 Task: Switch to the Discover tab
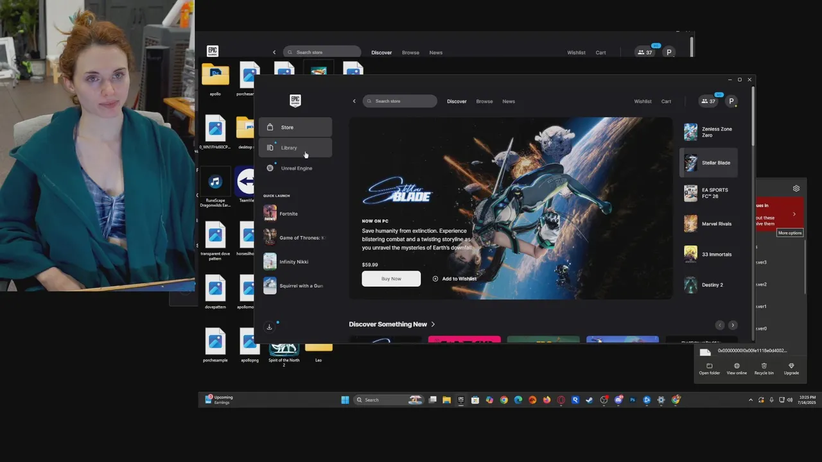[x=457, y=101]
